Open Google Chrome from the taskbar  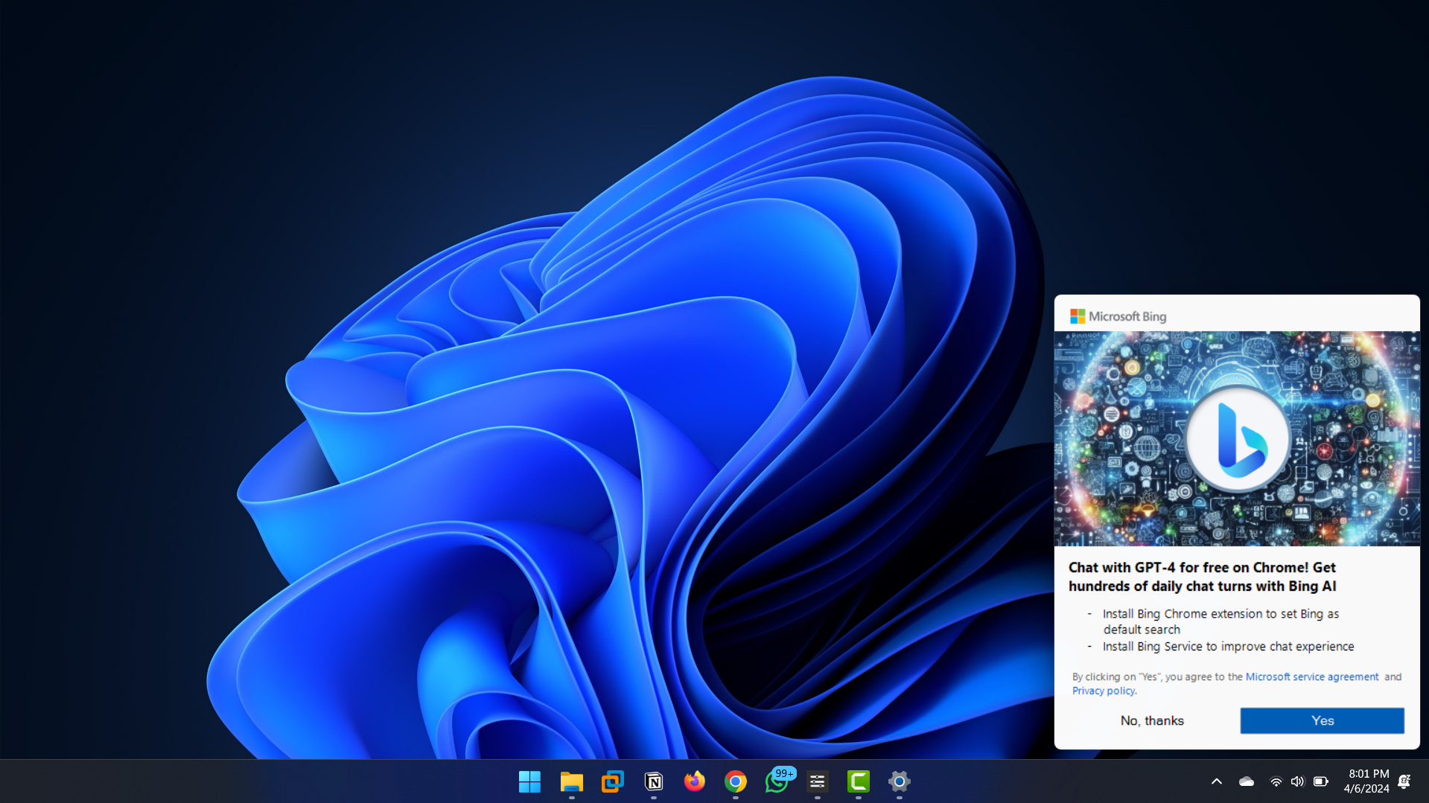tap(735, 781)
